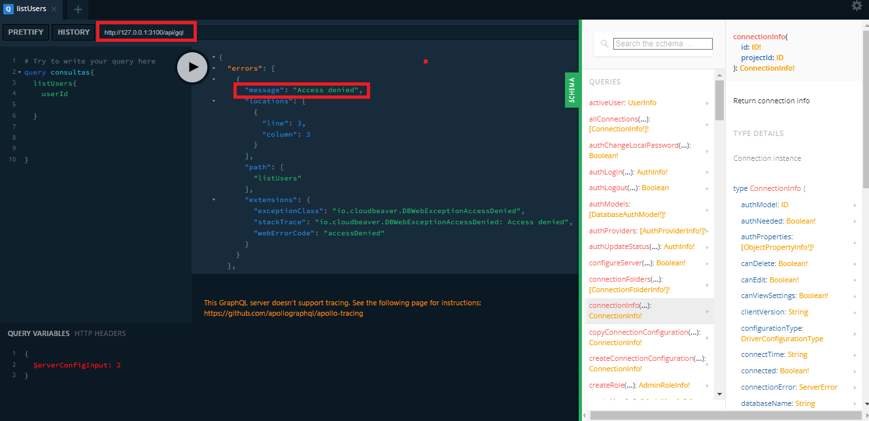869x421 pixels.
Task: Click the QUERIES section heading
Action: (x=605, y=82)
